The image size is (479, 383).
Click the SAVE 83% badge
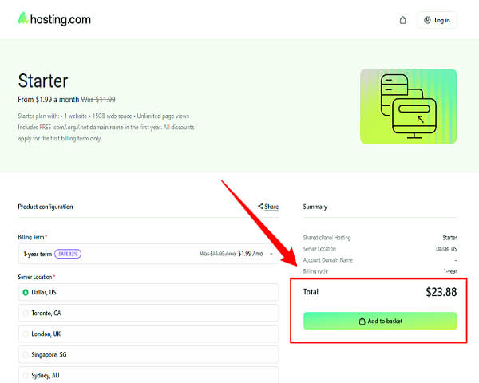coord(68,254)
